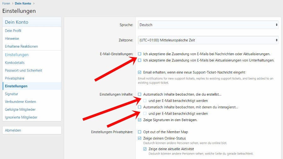Check Opt out of the Member Map
This screenshot has height=159, width=283.
[x=140, y=132]
